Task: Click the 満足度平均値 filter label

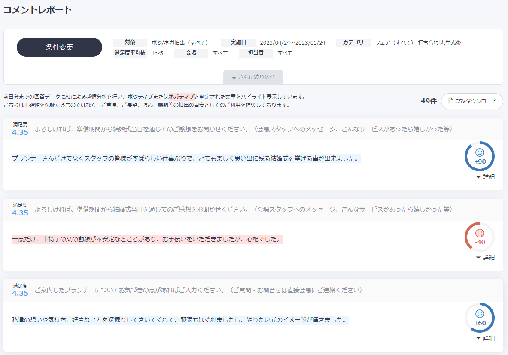Action: [x=130, y=53]
